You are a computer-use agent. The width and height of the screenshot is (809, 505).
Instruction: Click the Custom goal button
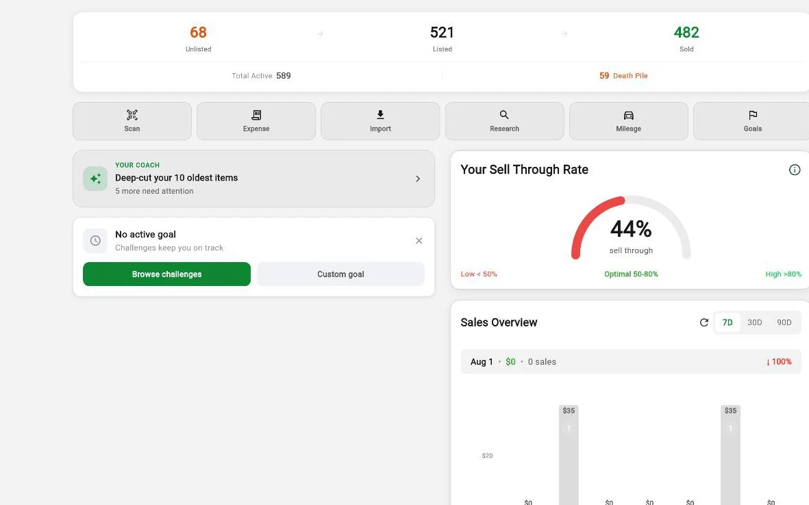340,274
